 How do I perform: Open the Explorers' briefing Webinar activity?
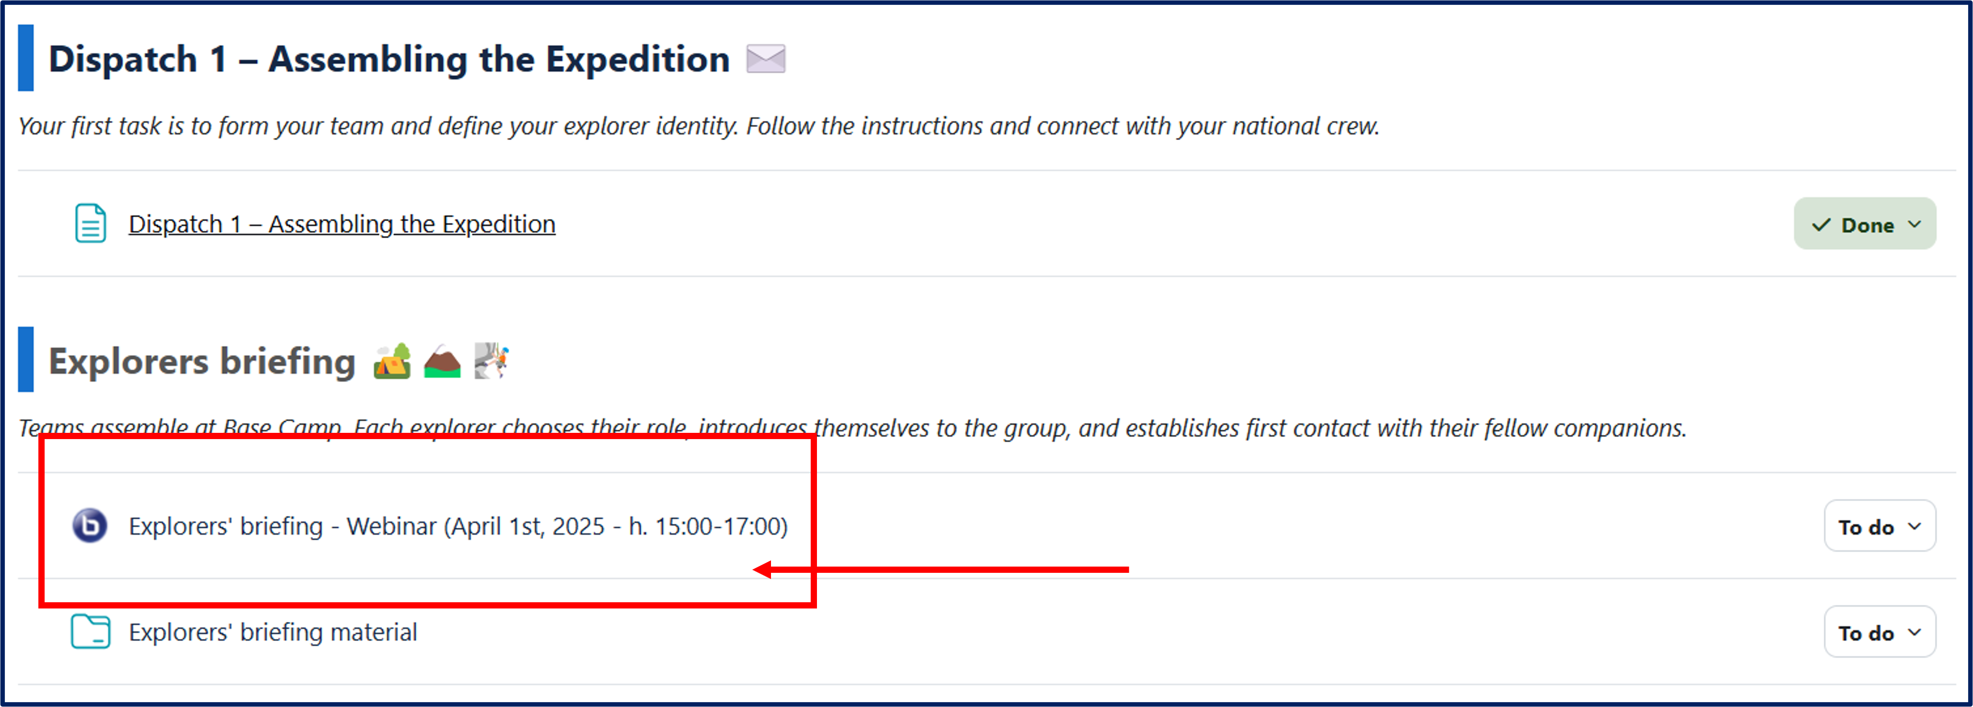click(458, 526)
